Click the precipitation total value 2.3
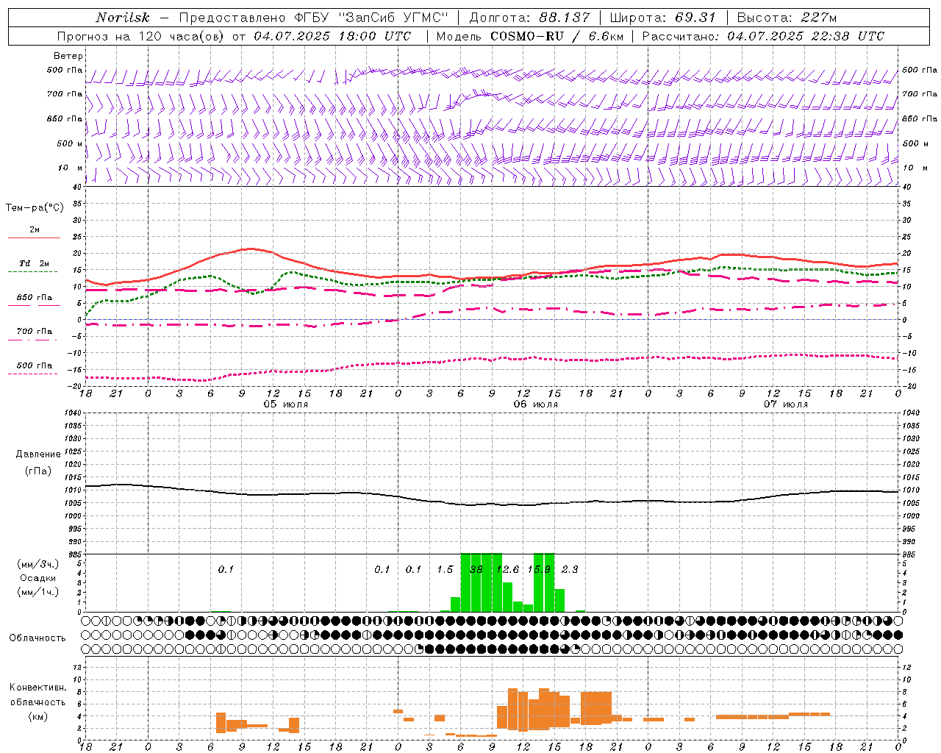 click(570, 569)
